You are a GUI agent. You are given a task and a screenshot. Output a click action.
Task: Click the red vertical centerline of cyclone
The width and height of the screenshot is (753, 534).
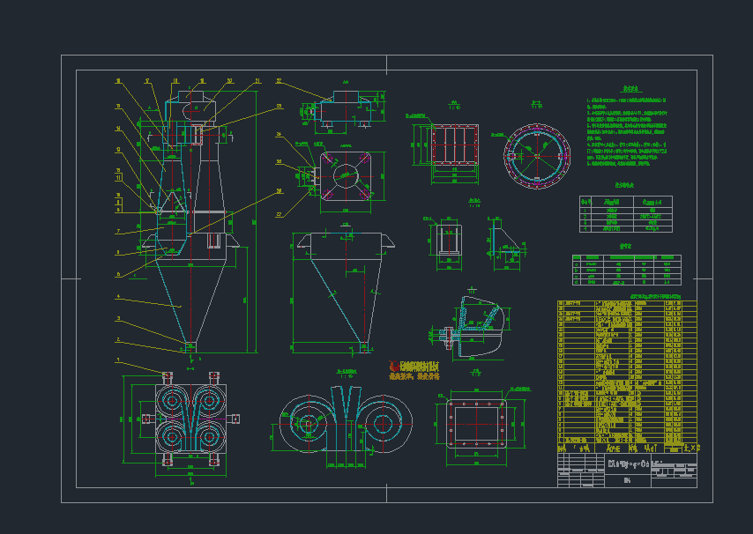click(x=190, y=264)
